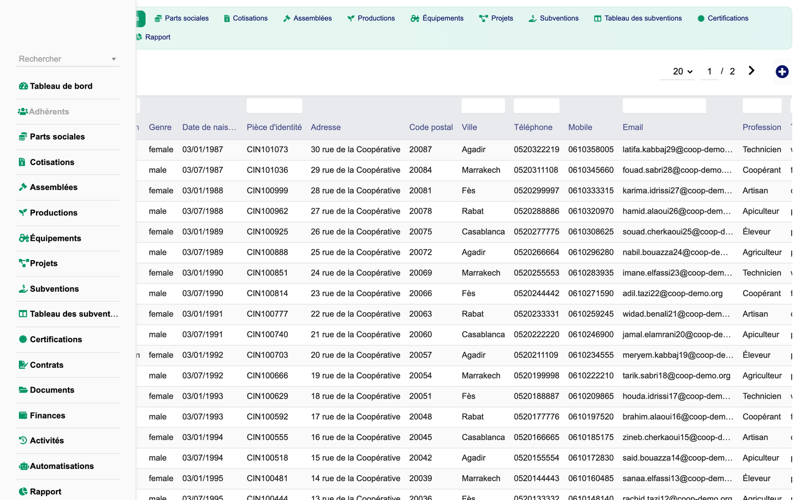The width and height of the screenshot is (800, 500).
Task: Click Productions seedling icon in sidebar
Action: click(23, 213)
